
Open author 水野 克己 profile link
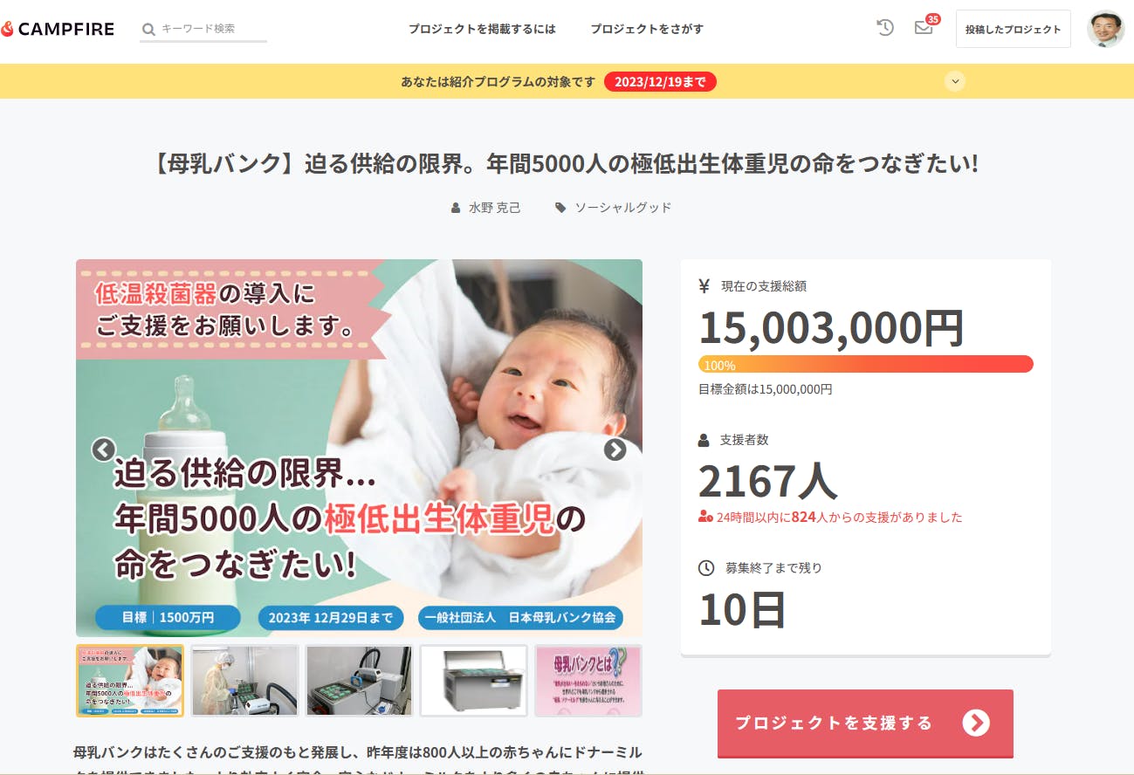(x=494, y=208)
